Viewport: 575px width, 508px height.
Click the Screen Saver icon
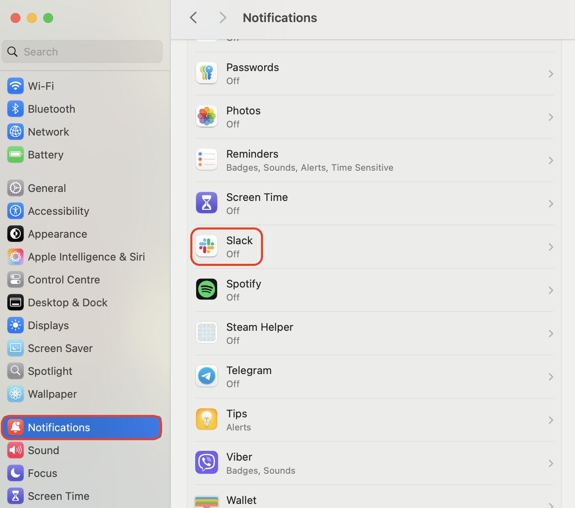[x=16, y=348]
